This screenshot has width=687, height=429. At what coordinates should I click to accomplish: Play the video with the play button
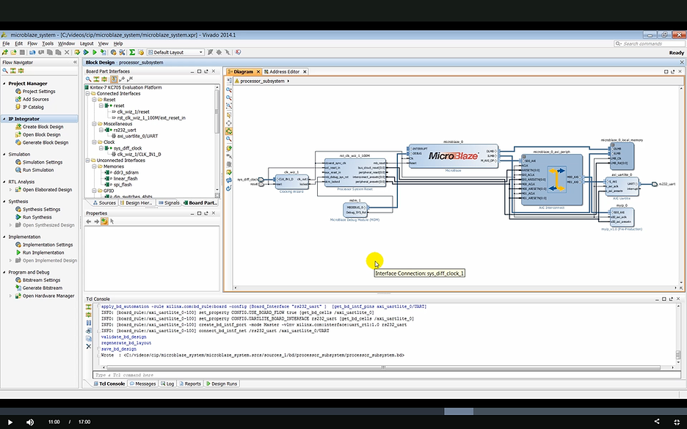coord(10,422)
